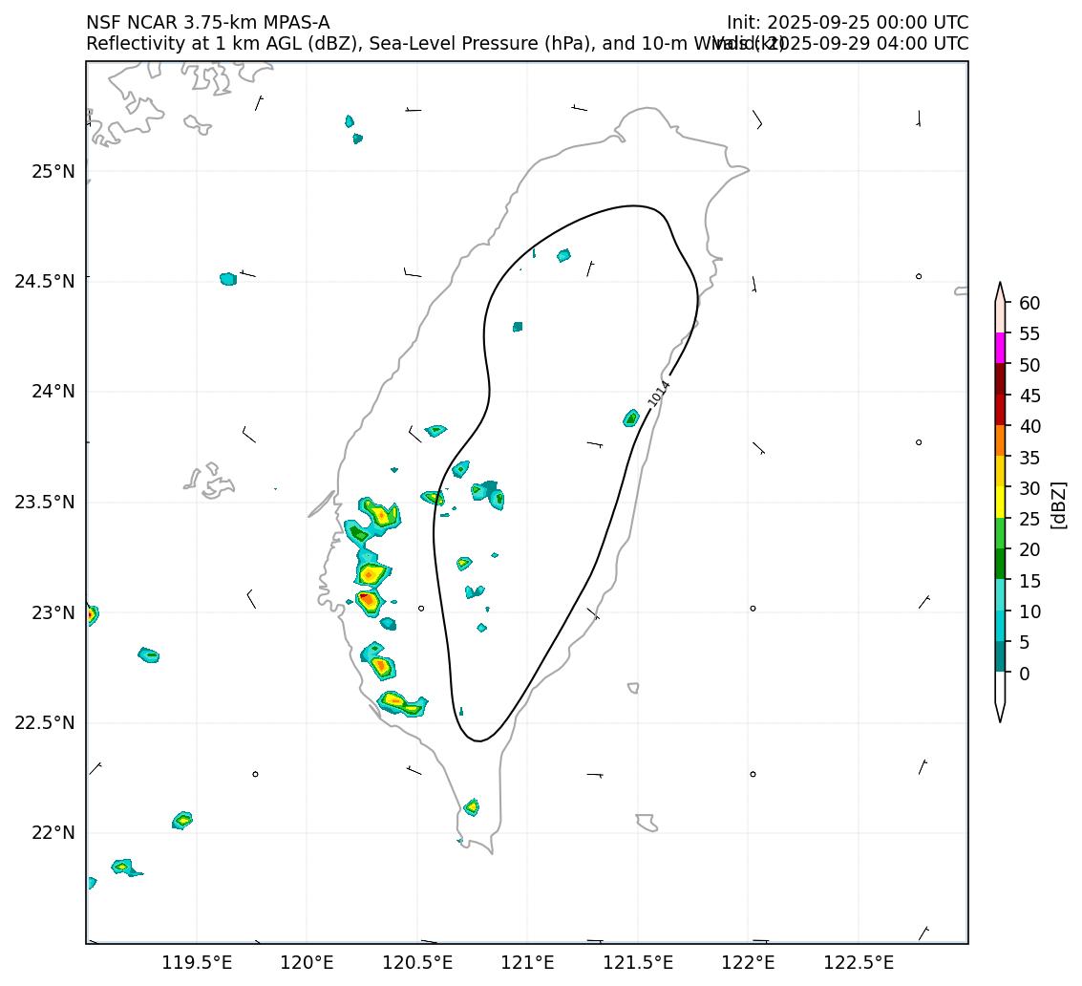This screenshot has height=986, width=1082.
Task: Click the small Green Island outline near 22.65°N
Action: click(633, 688)
